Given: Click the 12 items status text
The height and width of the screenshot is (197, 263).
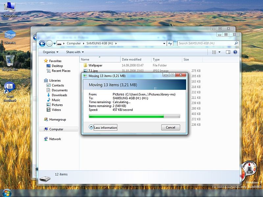Looking at the screenshot, I should [61, 174].
